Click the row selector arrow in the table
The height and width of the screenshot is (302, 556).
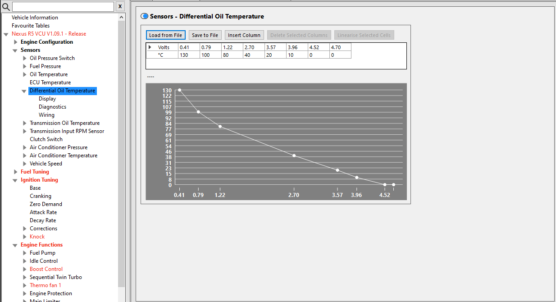coord(150,47)
